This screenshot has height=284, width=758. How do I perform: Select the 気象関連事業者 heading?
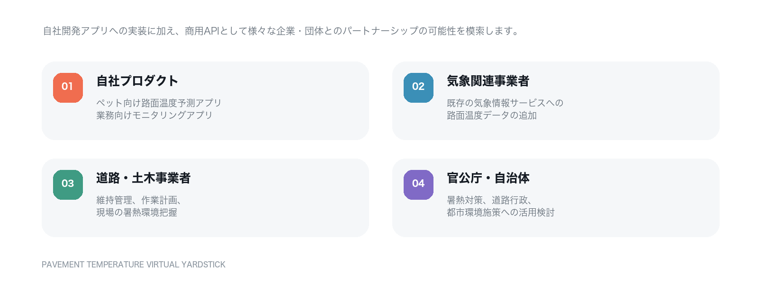tap(488, 81)
